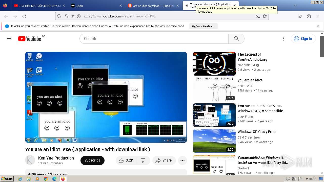Mute the playing YouTube tab speaker
This screenshot has height=182, width=324.
coord(187,6)
